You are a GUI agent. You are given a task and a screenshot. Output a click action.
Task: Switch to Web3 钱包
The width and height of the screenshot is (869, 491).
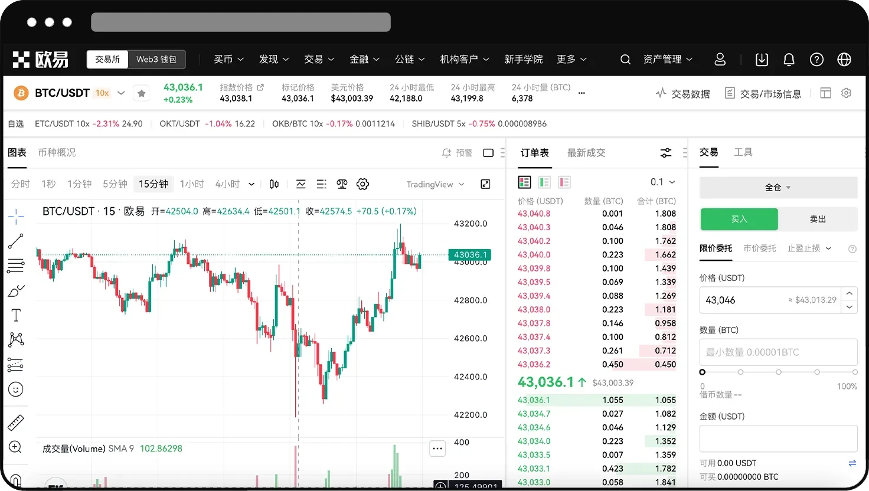tap(156, 59)
